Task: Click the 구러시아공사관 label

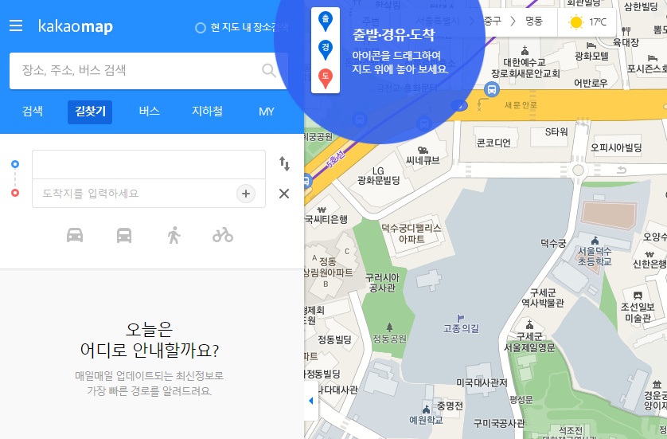Action: point(382,283)
